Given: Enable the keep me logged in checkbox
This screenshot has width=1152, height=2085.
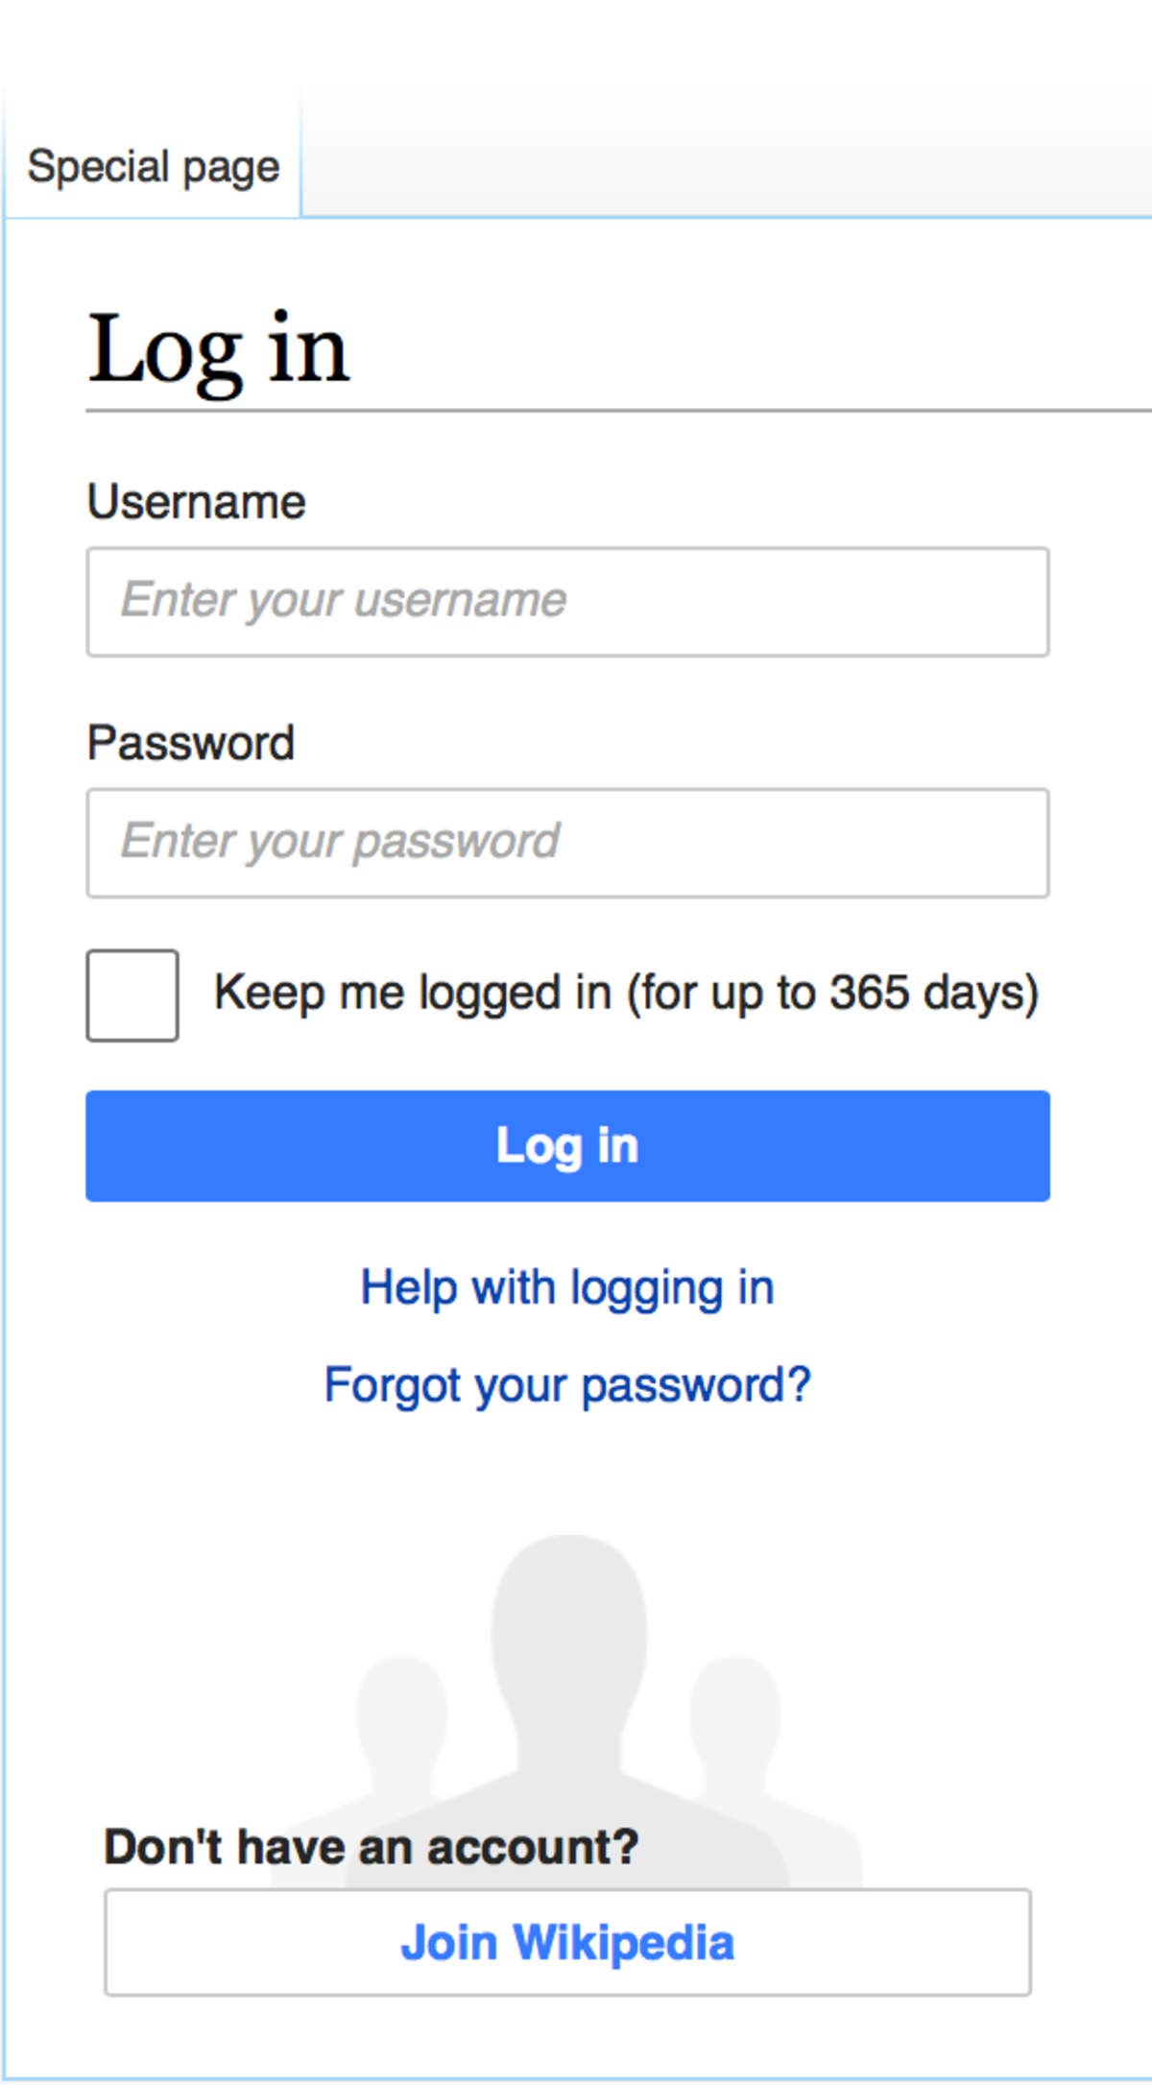Looking at the screenshot, I should 132,995.
